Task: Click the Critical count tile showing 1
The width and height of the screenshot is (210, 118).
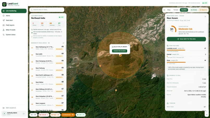Action: tap(35, 24)
